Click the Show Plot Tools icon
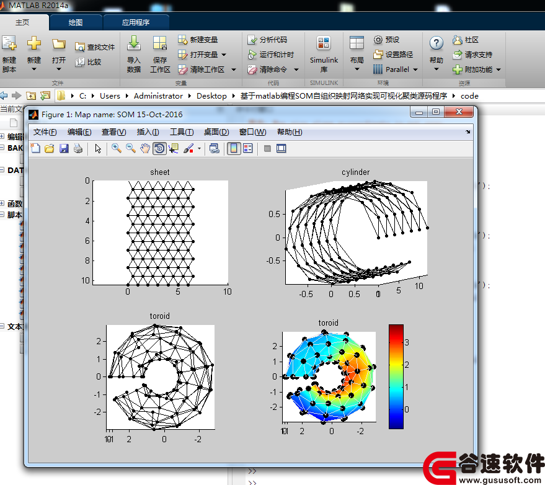 [281, 149]
